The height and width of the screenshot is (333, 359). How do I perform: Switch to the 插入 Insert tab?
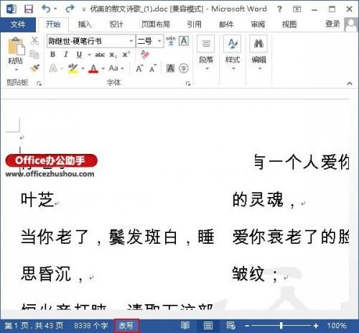click(x=85, y=24)
